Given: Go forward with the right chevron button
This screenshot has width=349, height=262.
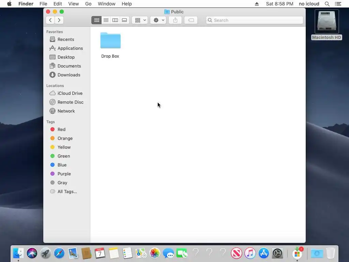Looking at the screenshot, I should (x=59, y=20).
